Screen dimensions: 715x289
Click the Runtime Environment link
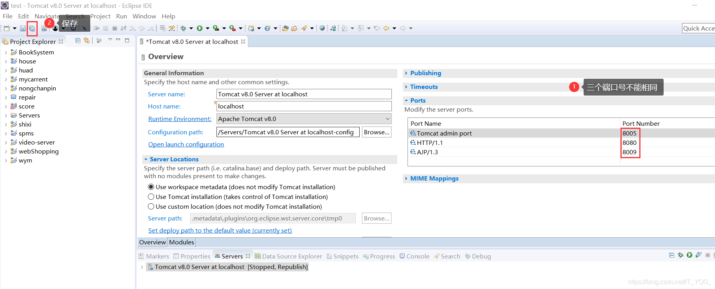pyautogui.click(x=180, y=119)
